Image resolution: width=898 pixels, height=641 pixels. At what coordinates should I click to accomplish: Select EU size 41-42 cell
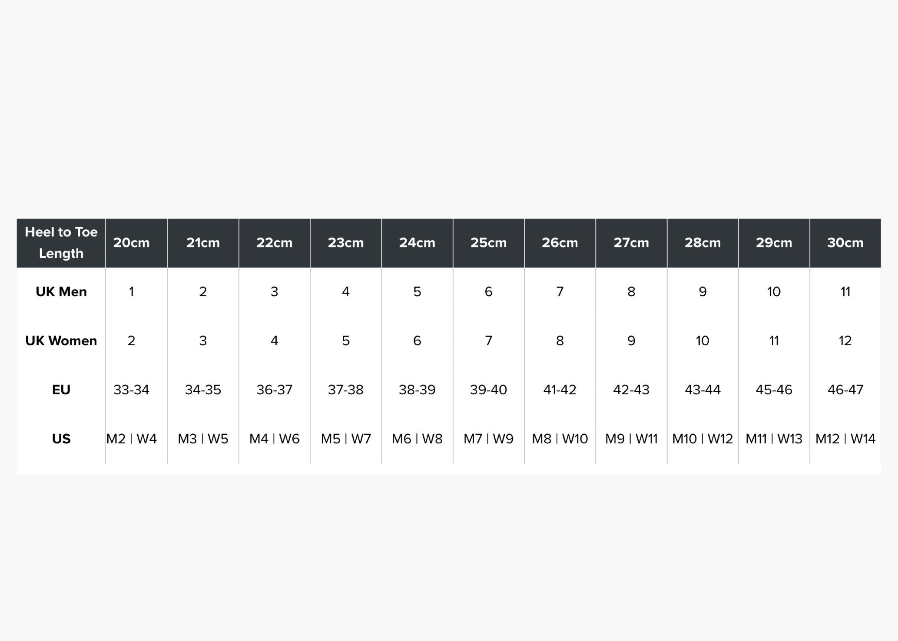click(560, 390)
